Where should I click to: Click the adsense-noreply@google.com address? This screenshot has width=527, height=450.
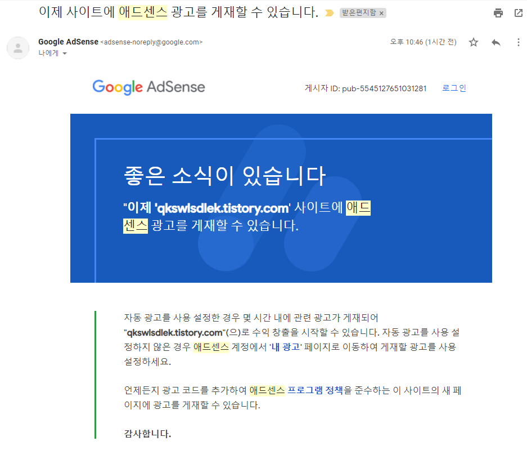151,42
